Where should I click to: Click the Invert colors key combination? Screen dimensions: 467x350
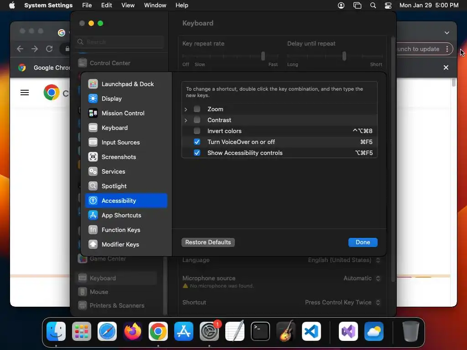pos(363,131)
